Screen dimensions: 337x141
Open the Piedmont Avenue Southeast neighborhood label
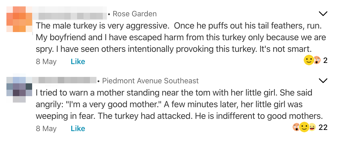coord(150,81)
